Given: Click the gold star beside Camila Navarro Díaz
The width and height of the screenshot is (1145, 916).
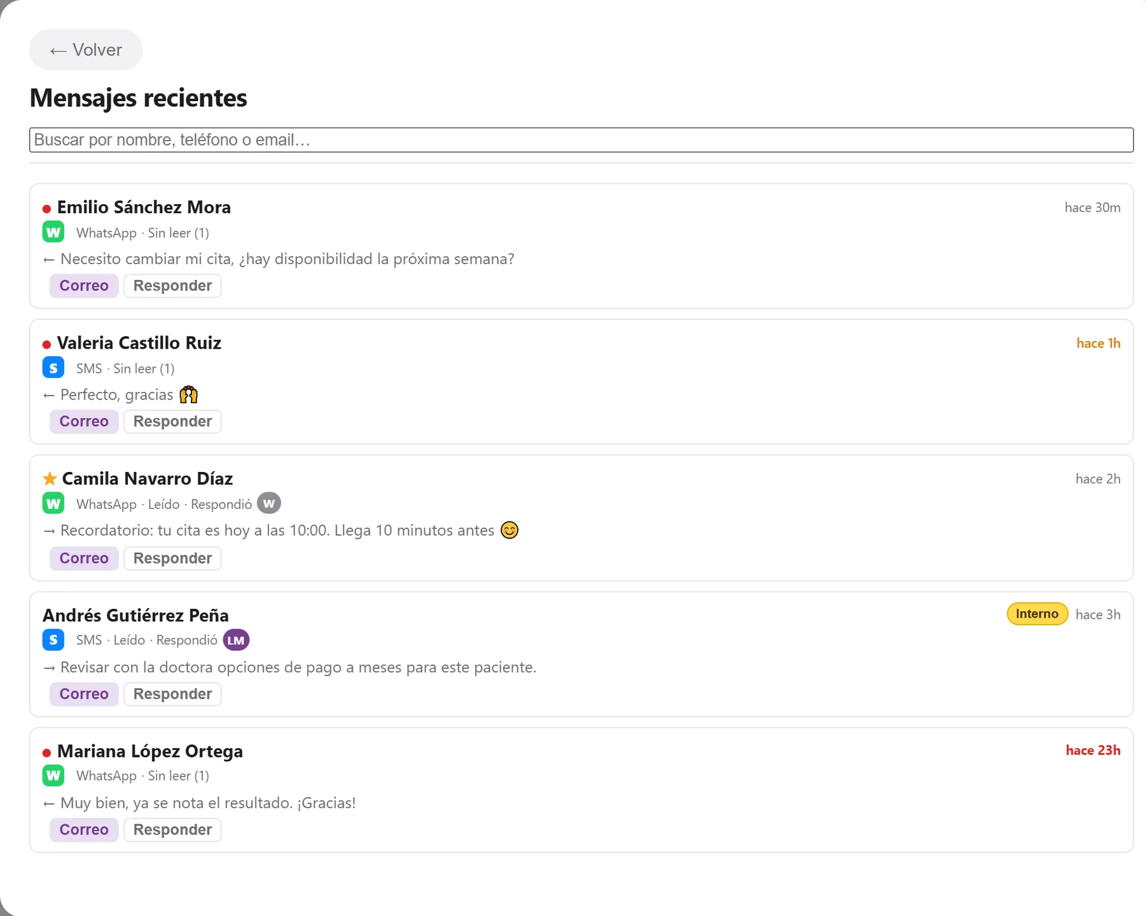Looking at the screenshot, I should 50,478.
